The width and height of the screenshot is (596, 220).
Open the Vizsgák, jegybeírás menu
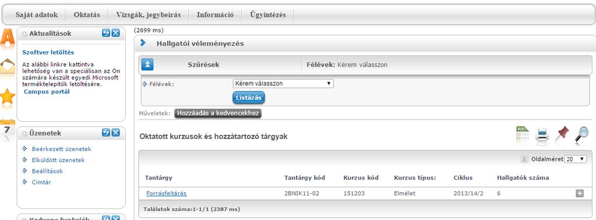pos(148,15)
